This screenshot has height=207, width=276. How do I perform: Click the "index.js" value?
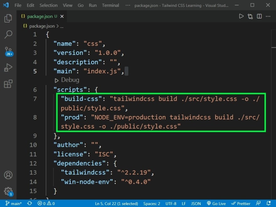pos(102,71)
